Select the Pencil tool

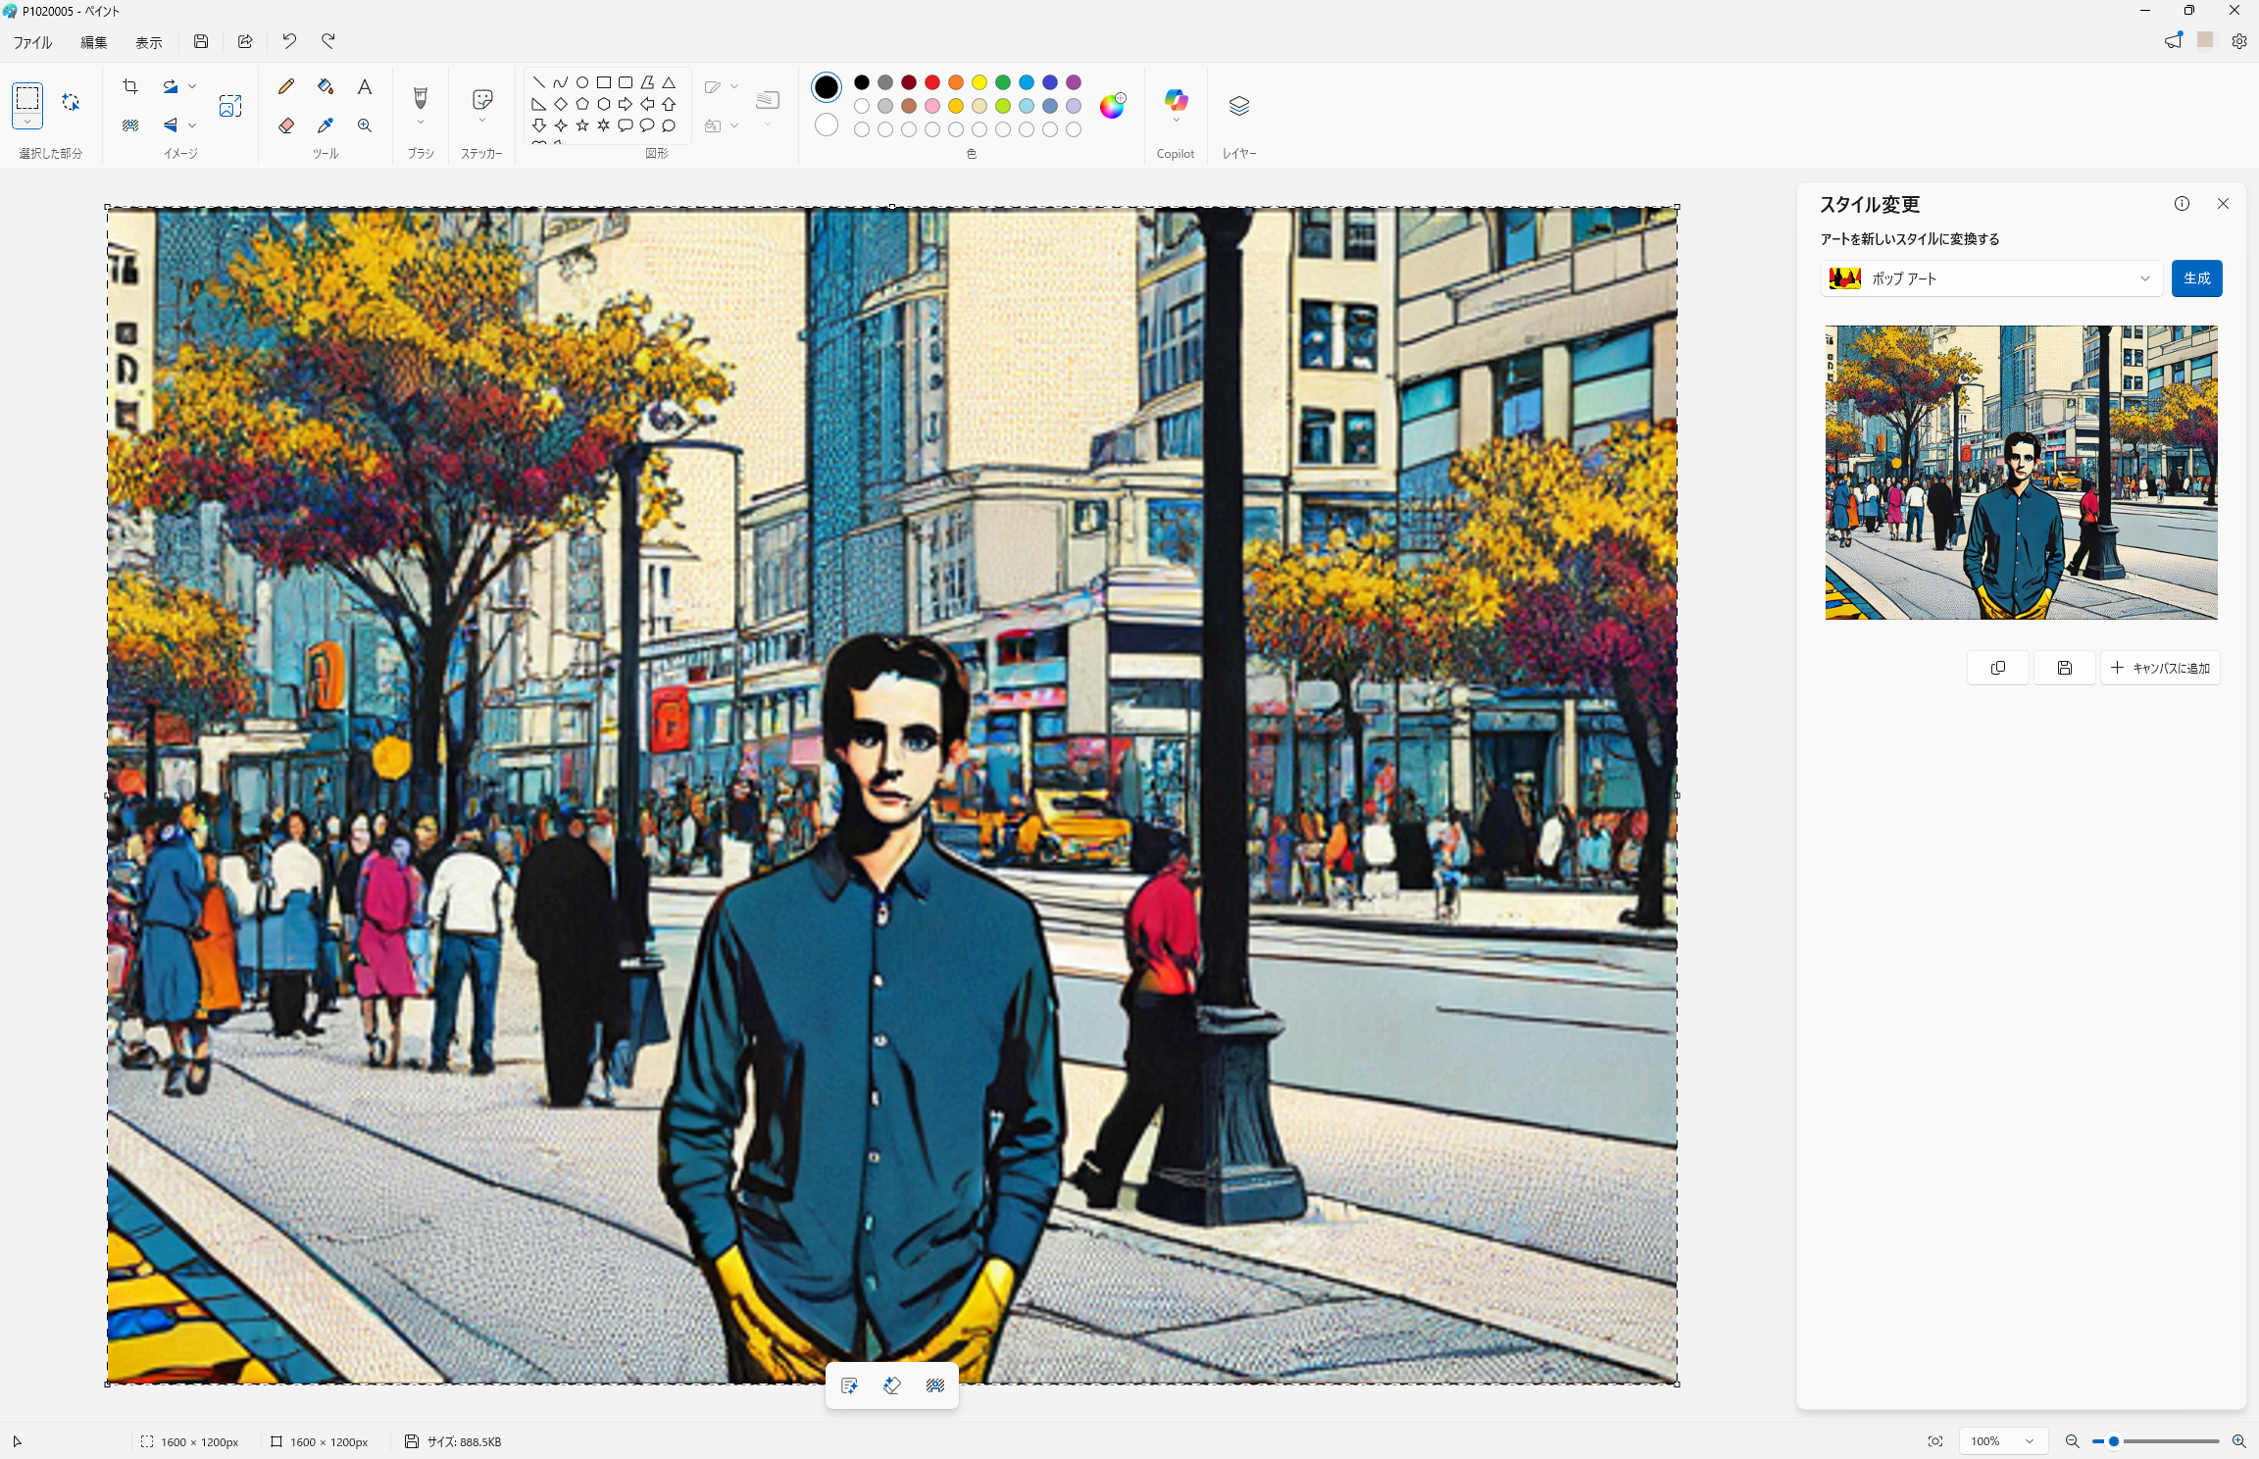pyautogui.click(x=286, y=86)
